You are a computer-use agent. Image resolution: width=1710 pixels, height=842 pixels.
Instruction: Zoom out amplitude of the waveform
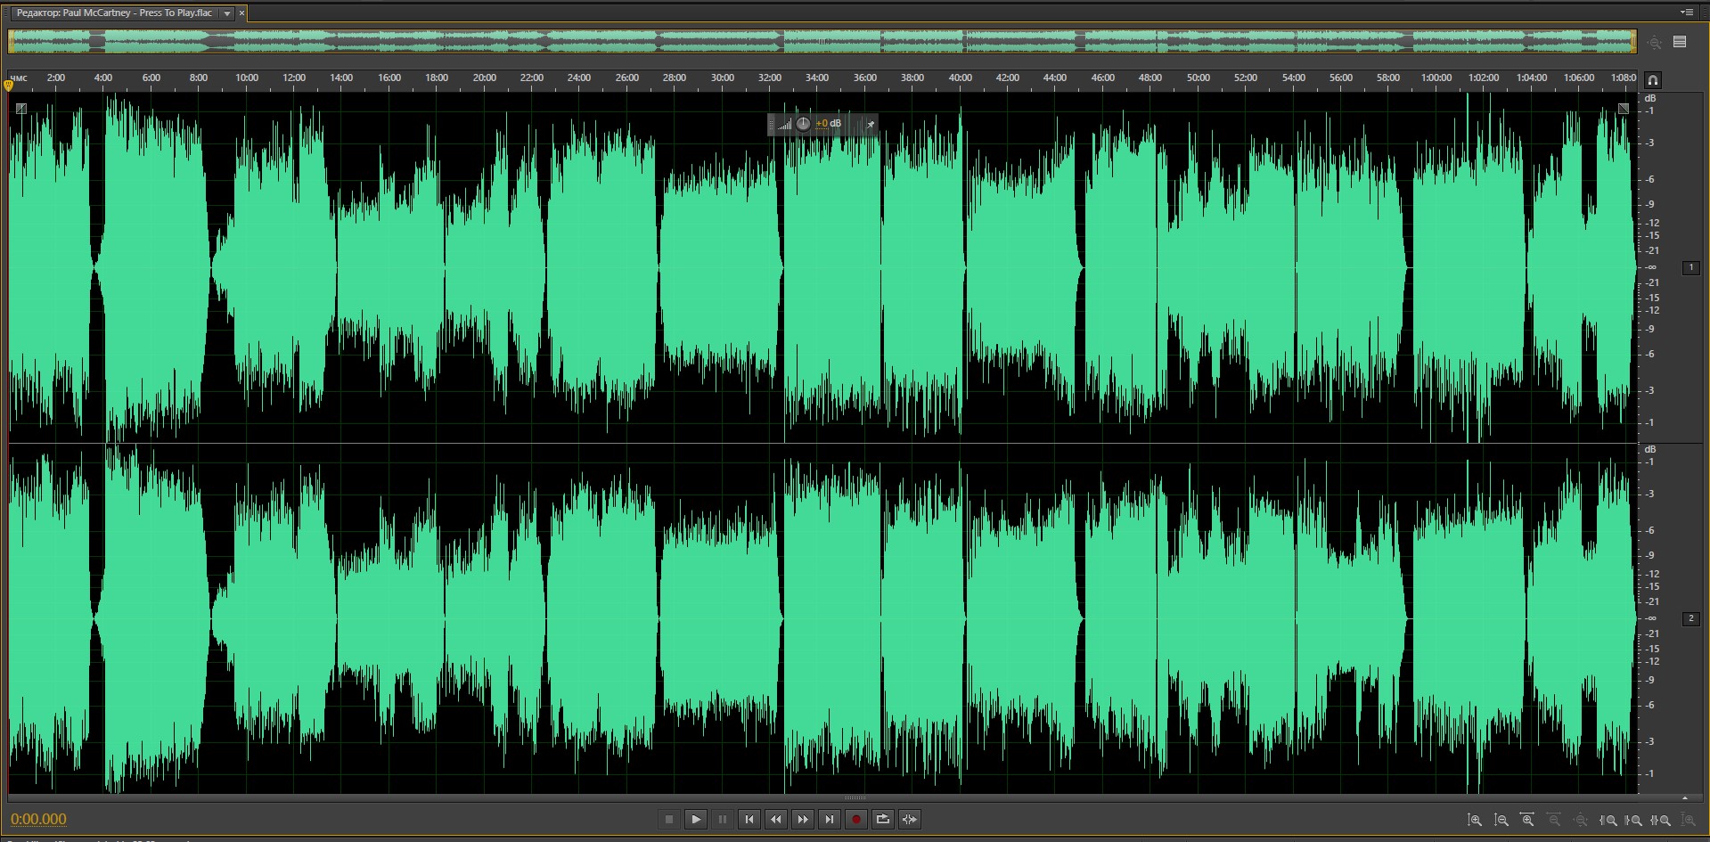pyautogui.click(x=1501, y=820)
